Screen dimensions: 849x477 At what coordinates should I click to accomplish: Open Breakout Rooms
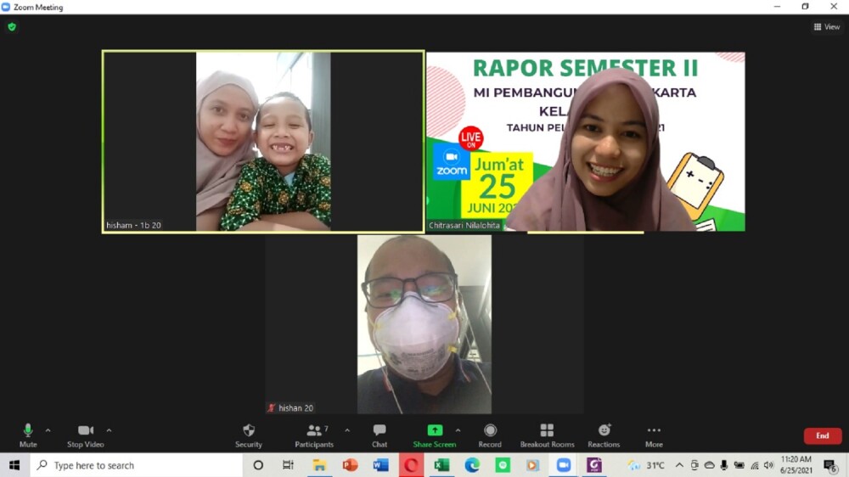547,435
